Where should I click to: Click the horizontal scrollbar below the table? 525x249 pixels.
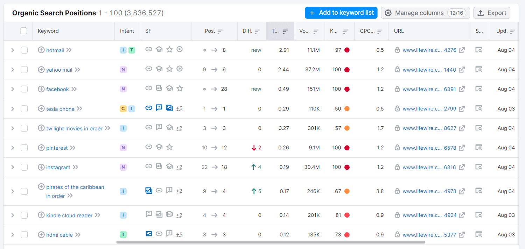271,242
